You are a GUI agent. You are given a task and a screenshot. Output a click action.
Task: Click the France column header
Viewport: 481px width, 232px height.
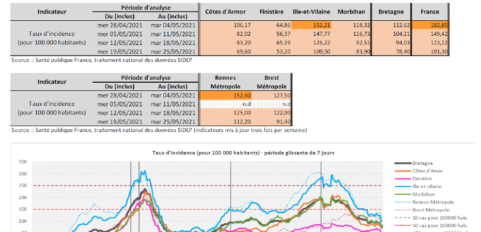tap(430, 12)
